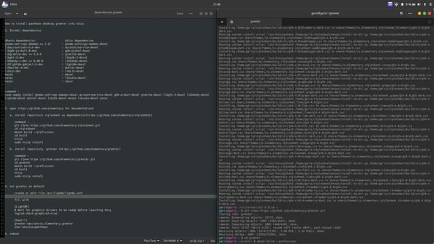Image resolution: width=434 pixels, height=244 pixels.
Task: Open the Raven sidebar toggle
Action: pos(431,5)
